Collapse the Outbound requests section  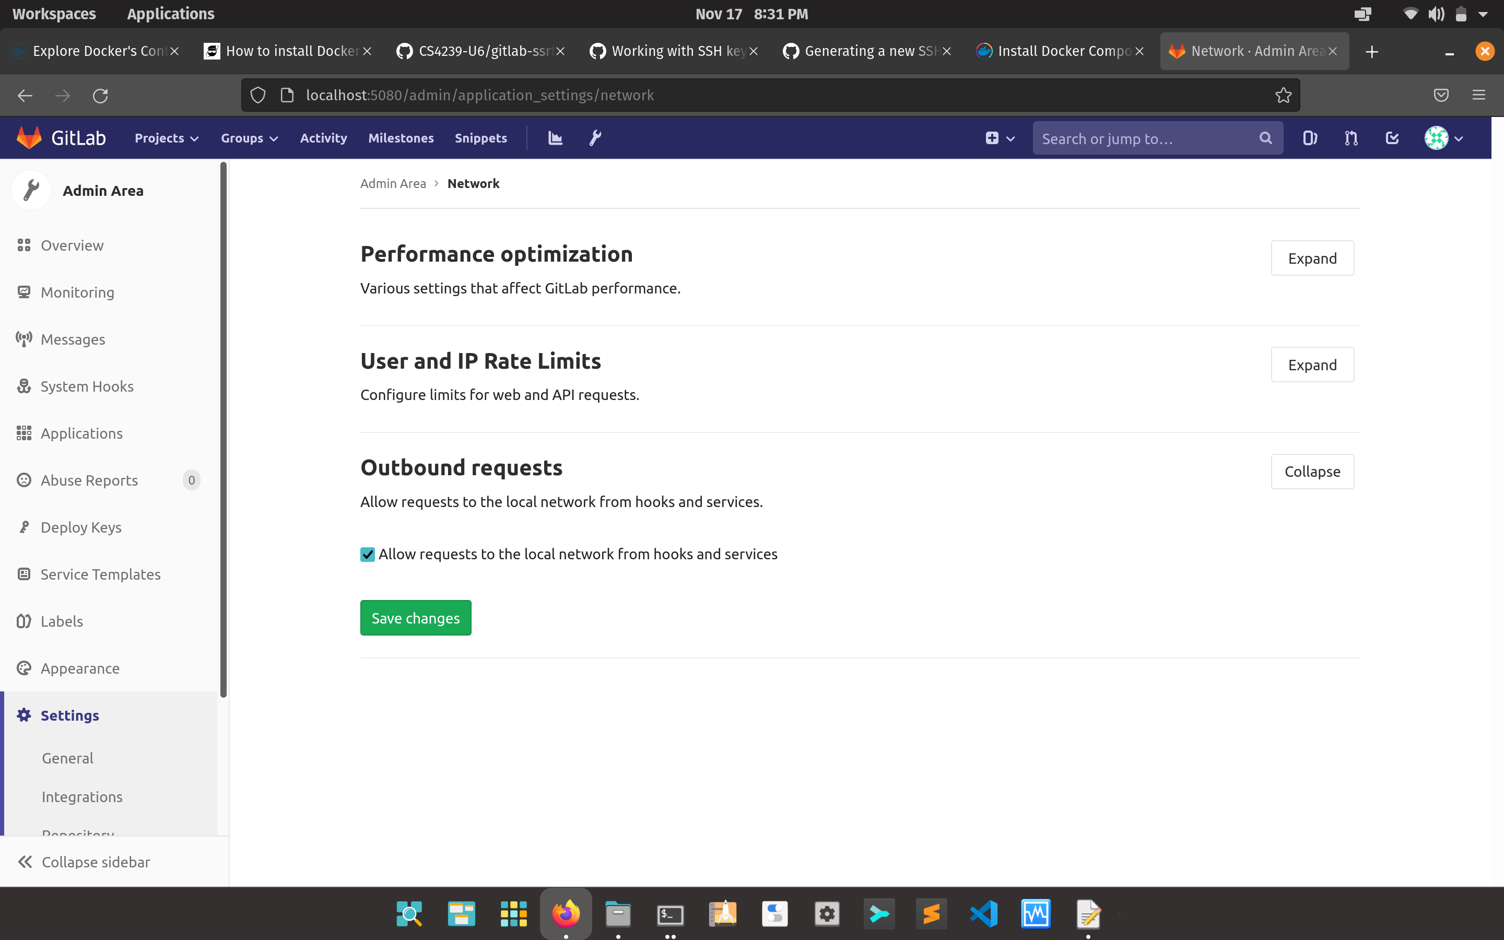[1312, 471]
